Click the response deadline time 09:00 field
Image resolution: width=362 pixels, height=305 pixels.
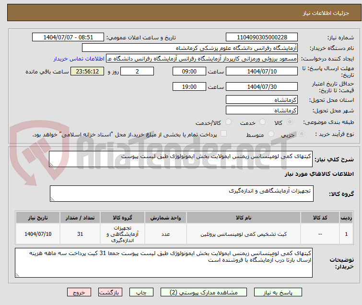pyautogui.click(x=189, y=71)
